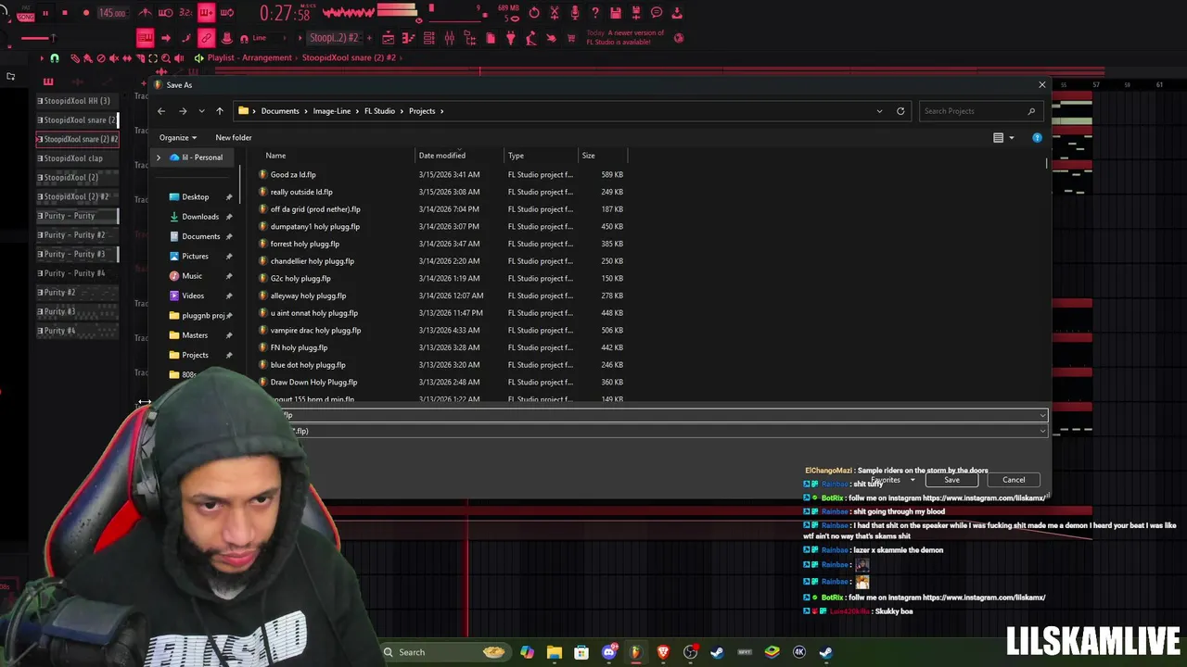
Task: Open the mixer faders icon
Action: click(449, 38)
